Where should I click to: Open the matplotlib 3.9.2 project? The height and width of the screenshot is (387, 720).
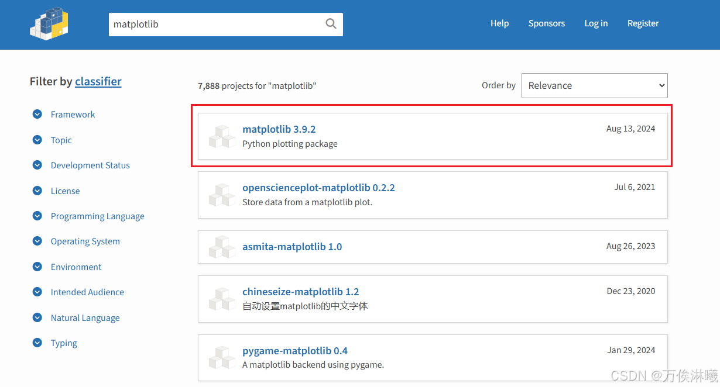click(279, 129)
